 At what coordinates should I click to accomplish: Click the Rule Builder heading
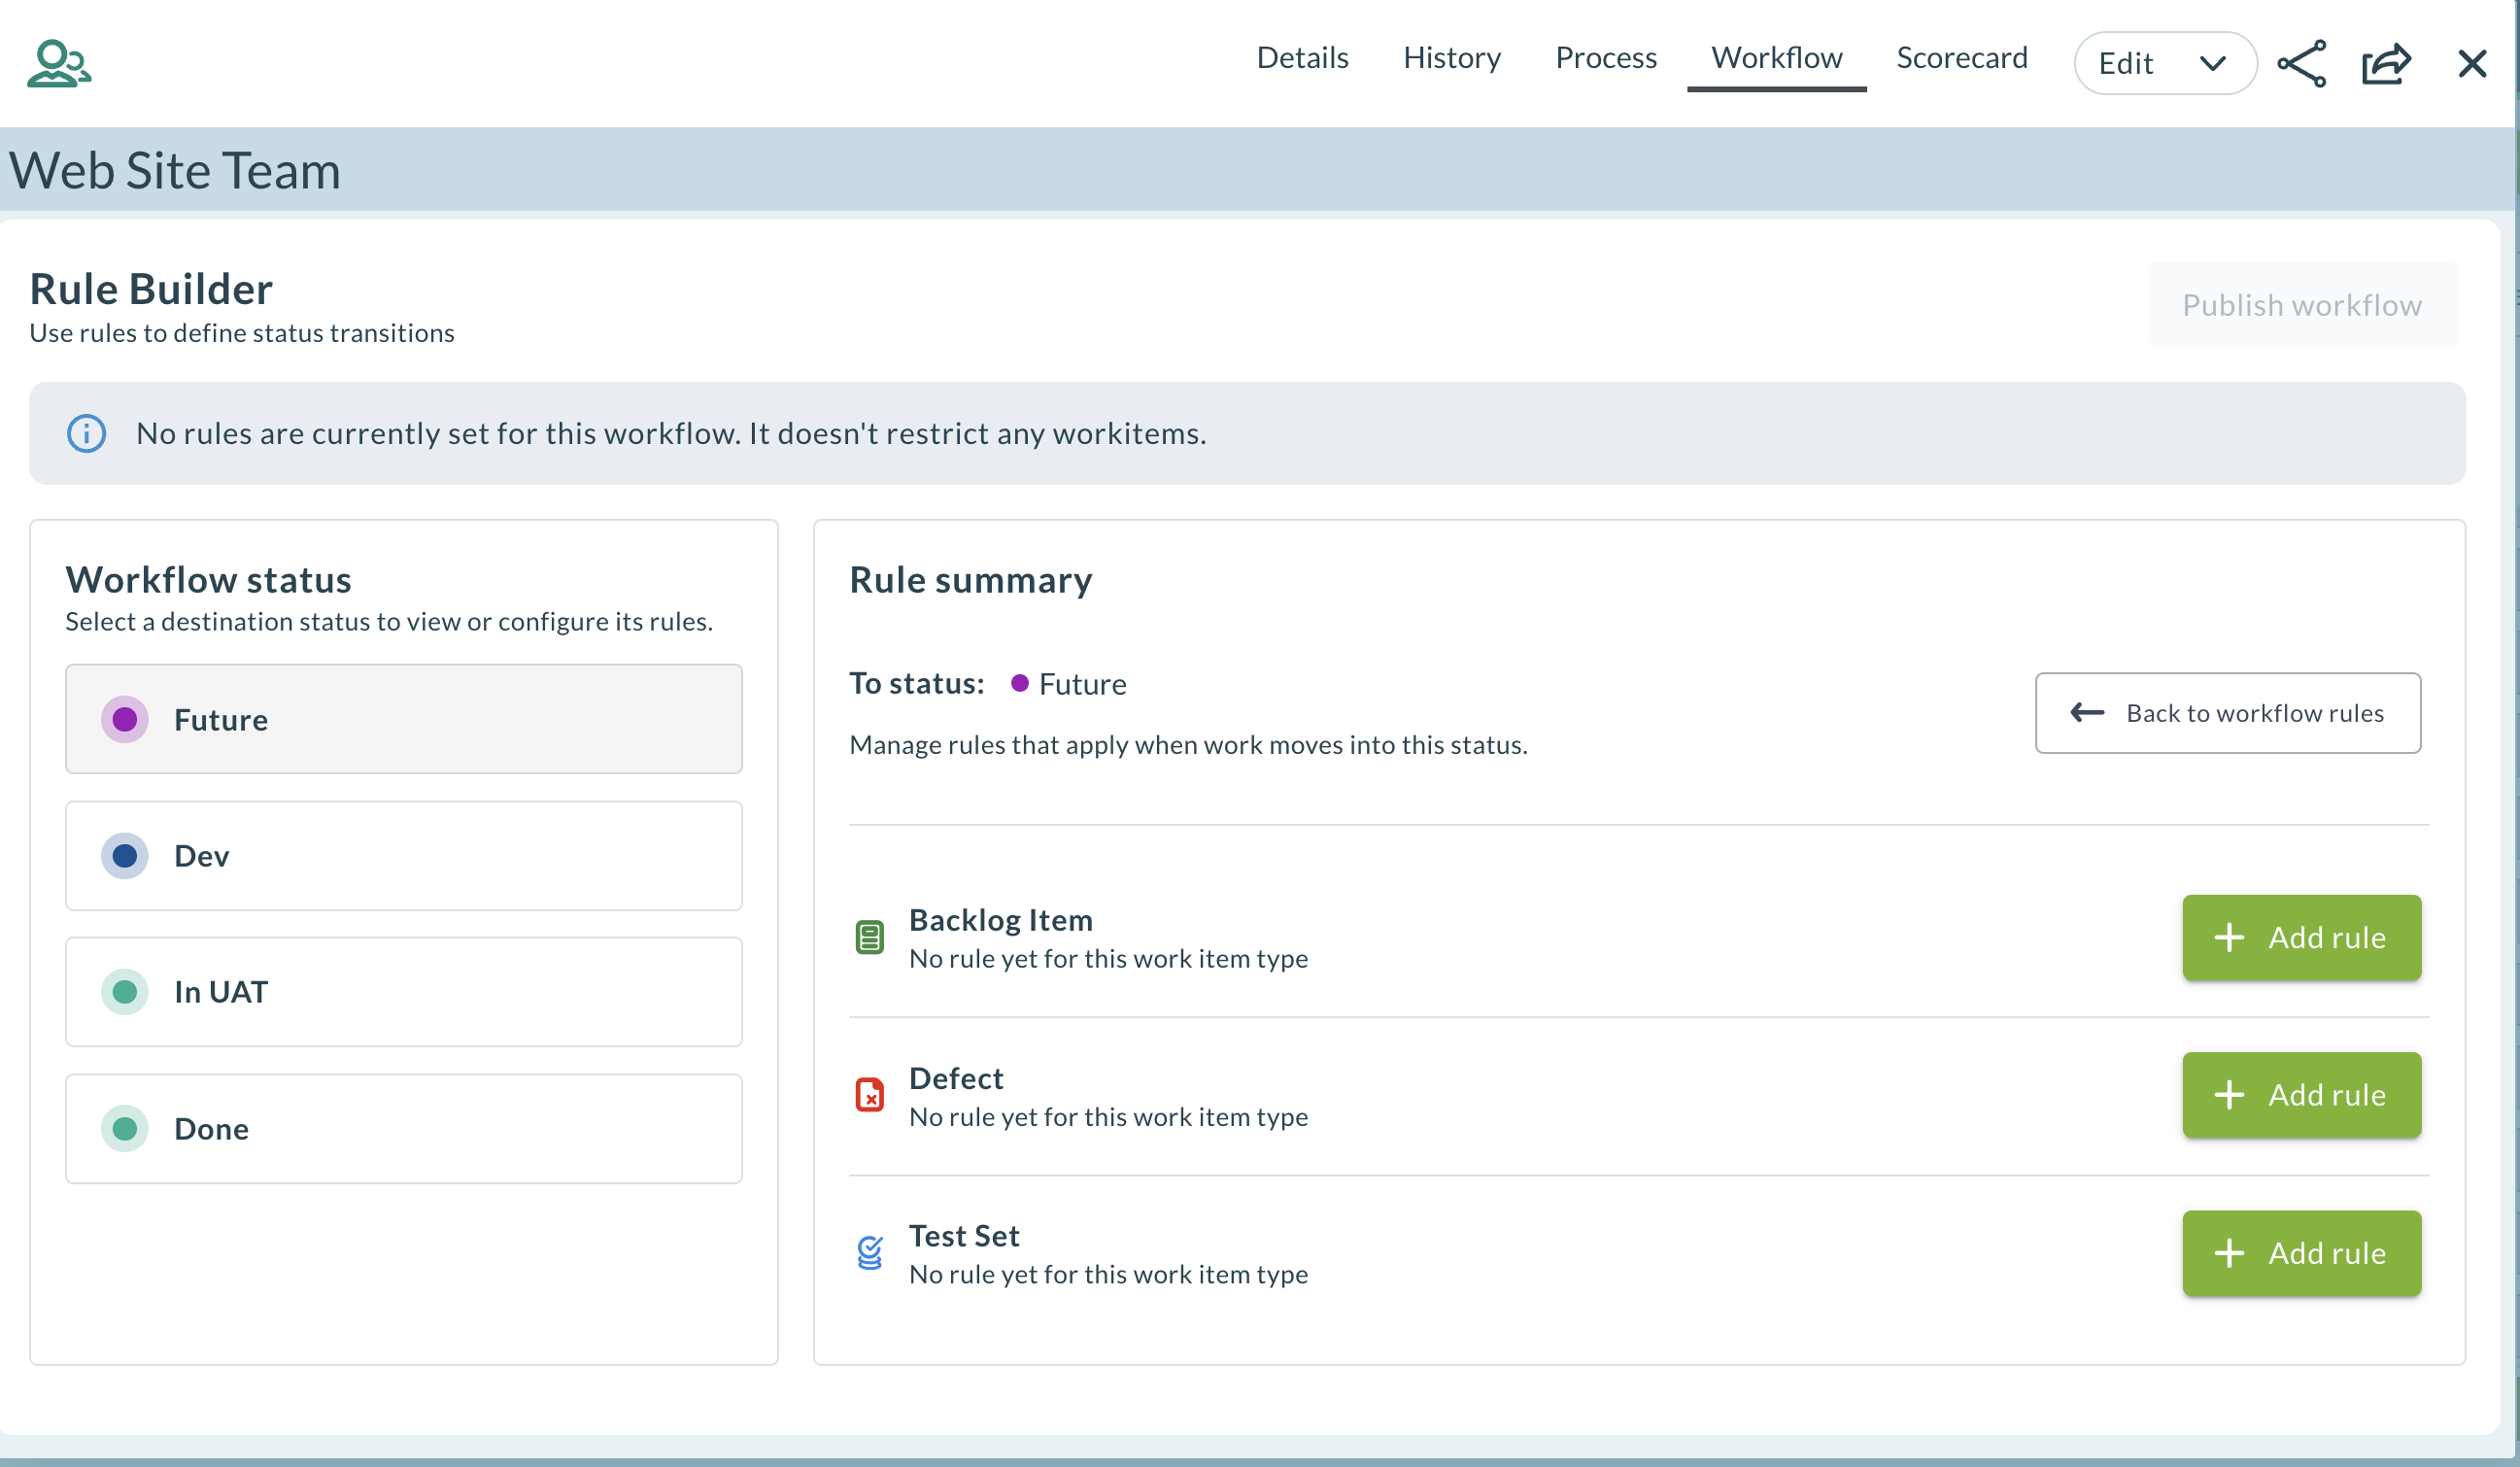(151, 289)
